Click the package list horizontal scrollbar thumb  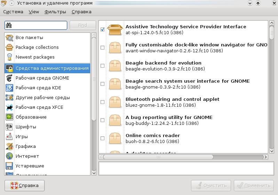point(158,157)
